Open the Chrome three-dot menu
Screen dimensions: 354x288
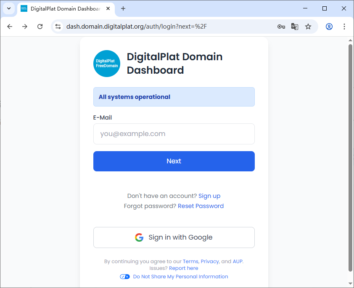pos(344,27)
